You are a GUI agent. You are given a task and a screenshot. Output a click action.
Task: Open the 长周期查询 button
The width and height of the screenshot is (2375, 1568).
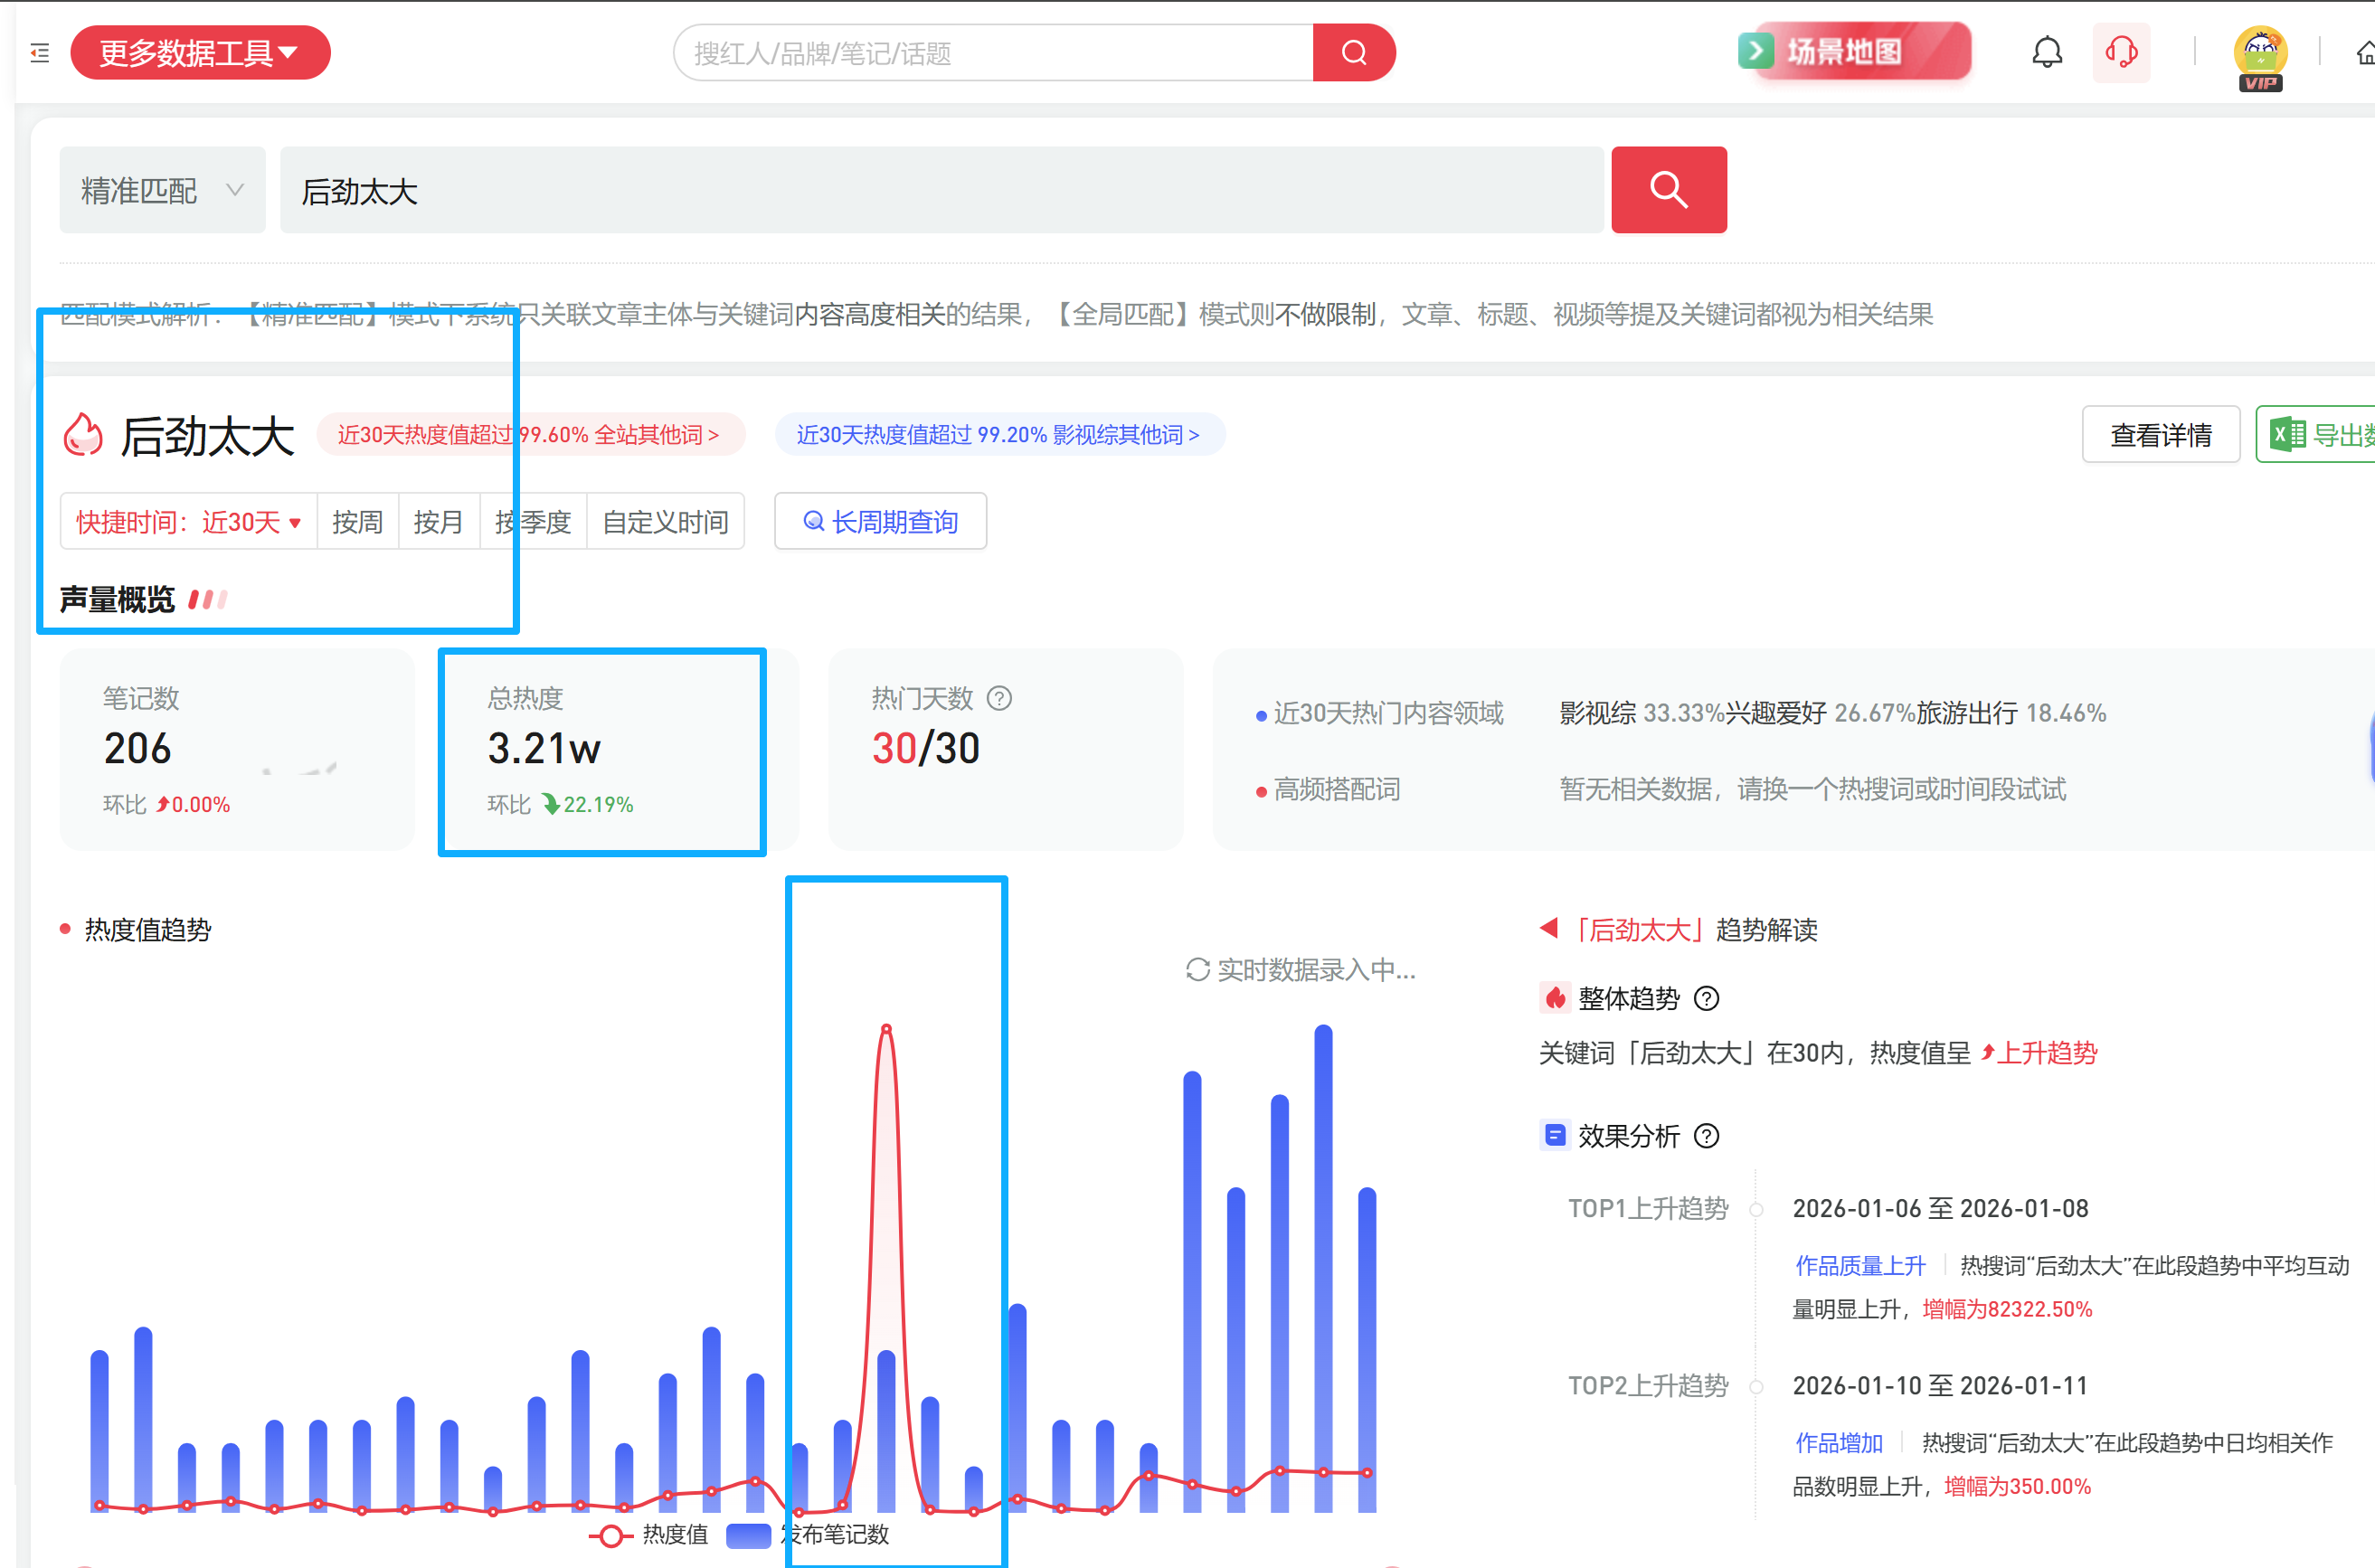[880, 522]
